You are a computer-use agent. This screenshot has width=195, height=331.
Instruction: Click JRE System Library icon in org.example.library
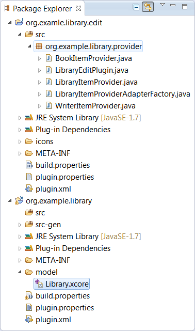(x=29, y=236)
